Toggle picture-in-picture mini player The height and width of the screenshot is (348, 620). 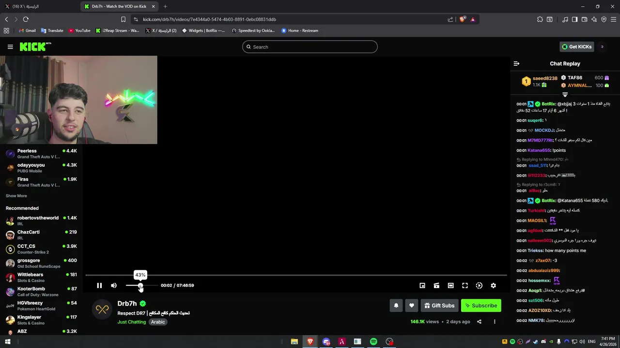[x=422, y=286]
